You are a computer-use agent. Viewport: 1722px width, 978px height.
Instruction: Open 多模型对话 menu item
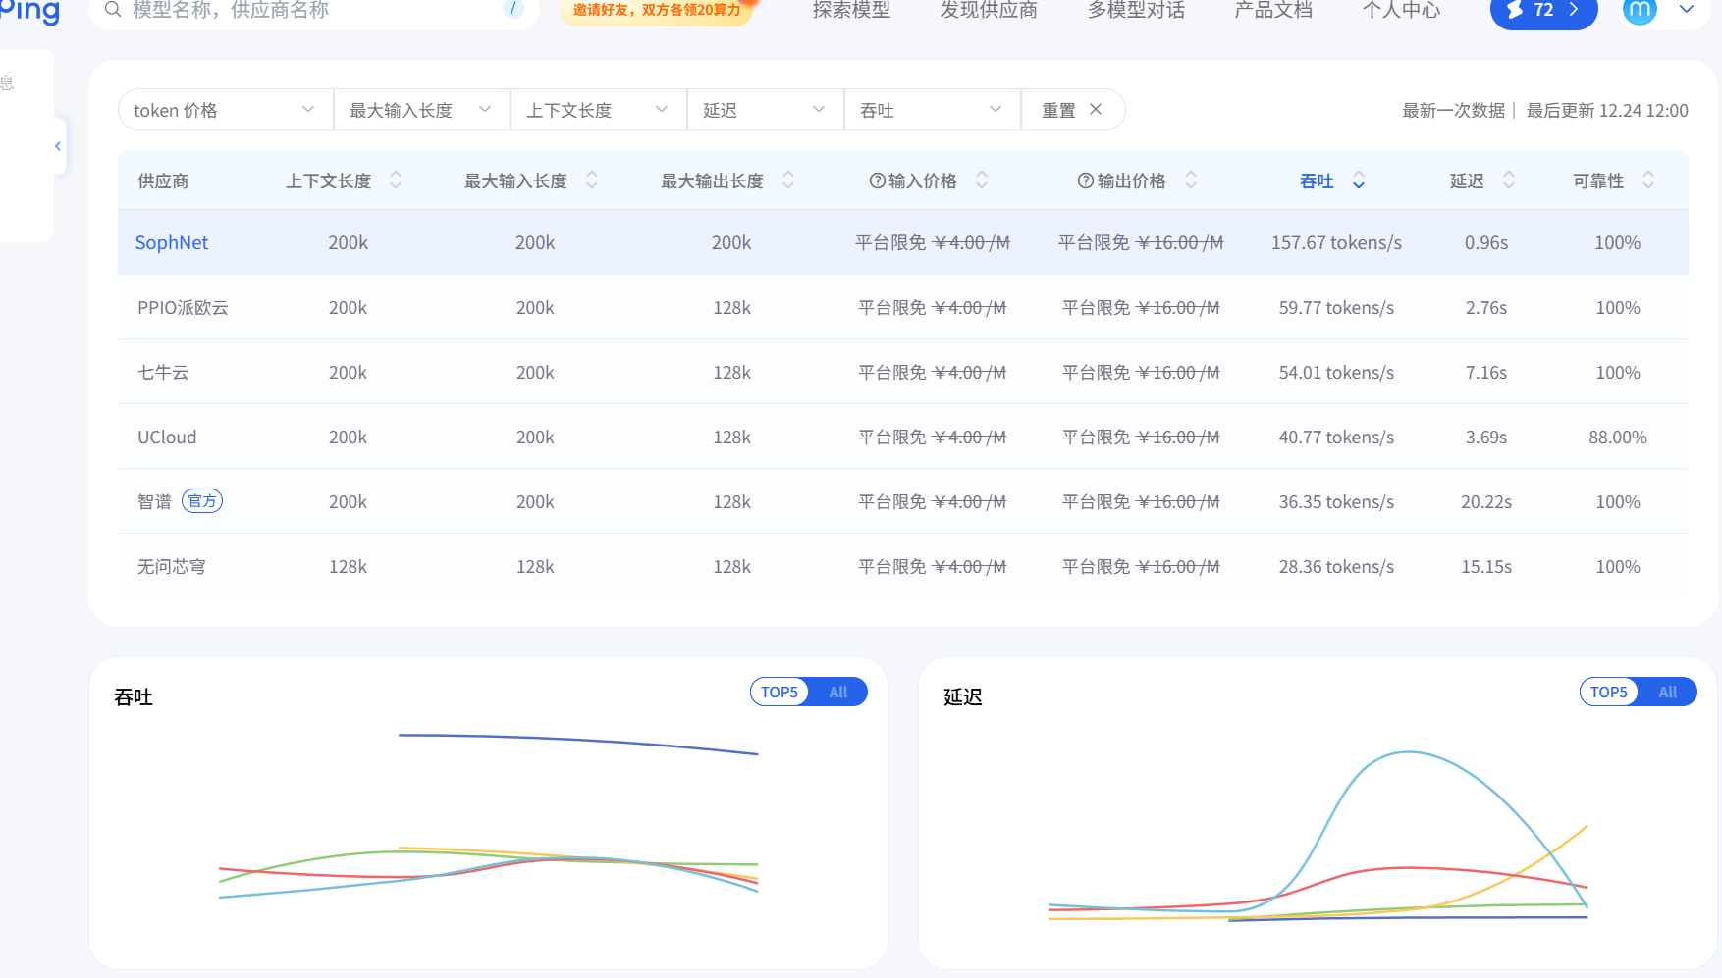coord(1136,10)
